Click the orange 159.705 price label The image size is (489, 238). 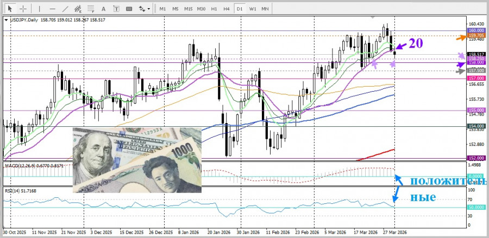(x=476, y=36)
